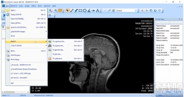Choose Print Setup... entry
The height and width of the screenshot is (97, 184).
point(27,59)
